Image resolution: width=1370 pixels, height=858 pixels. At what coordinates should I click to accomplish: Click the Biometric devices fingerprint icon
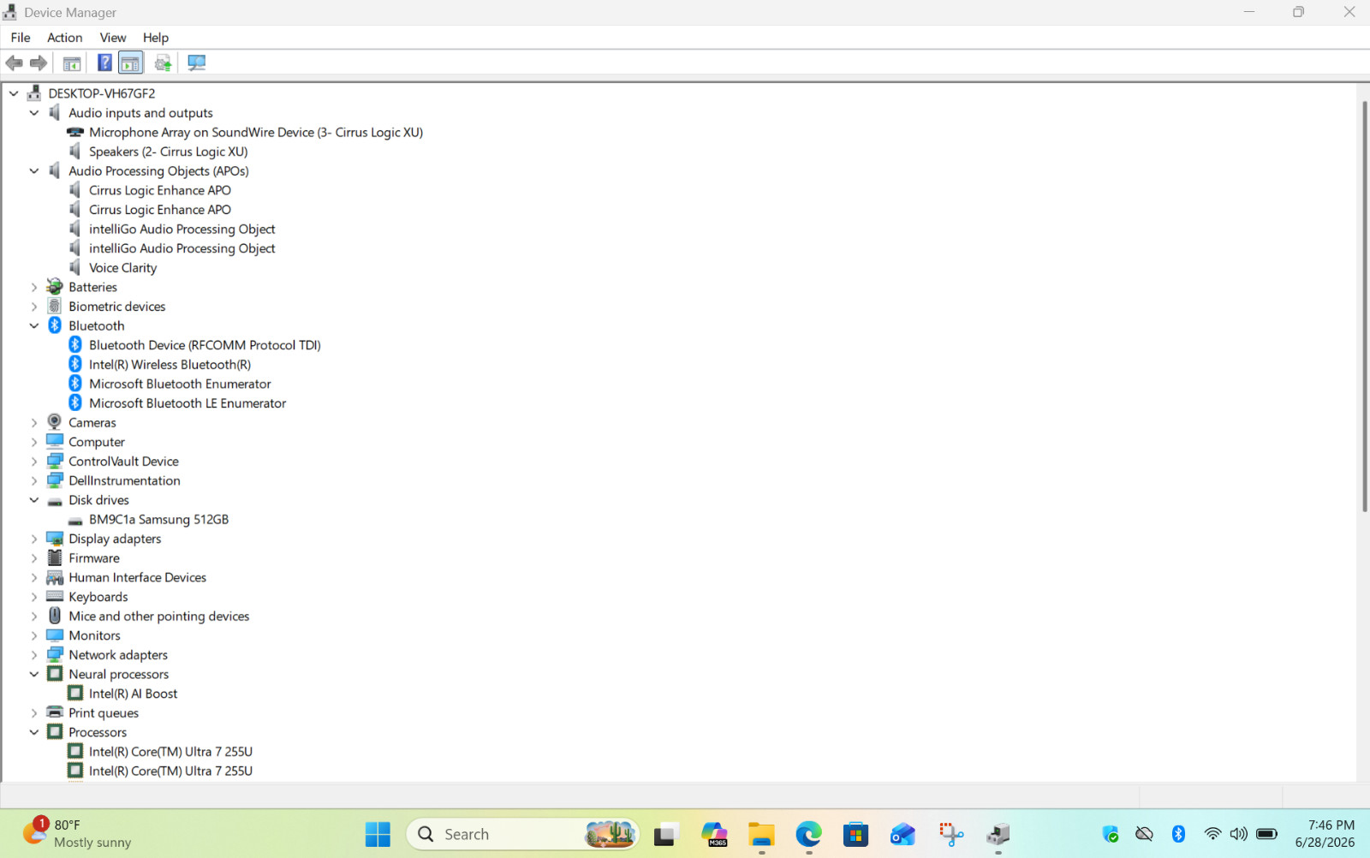(55, 307)
